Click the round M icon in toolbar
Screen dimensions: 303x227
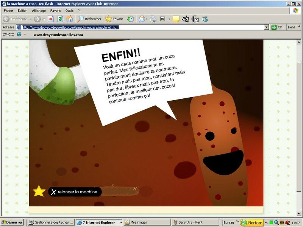(195, 19)
